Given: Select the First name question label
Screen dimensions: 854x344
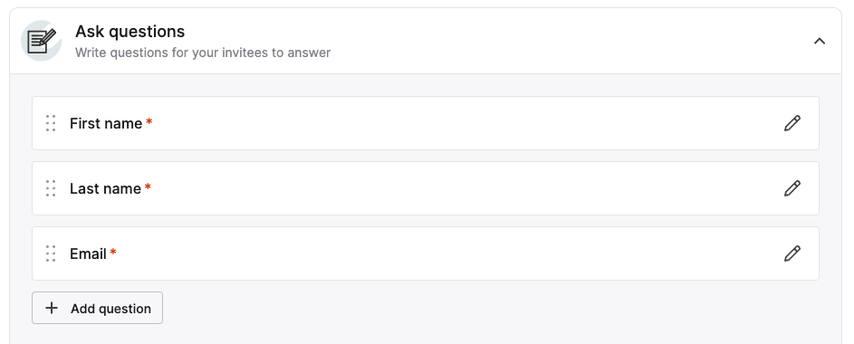Looking at the screenshot, I should pyautogui.click(x=106, y=123).
